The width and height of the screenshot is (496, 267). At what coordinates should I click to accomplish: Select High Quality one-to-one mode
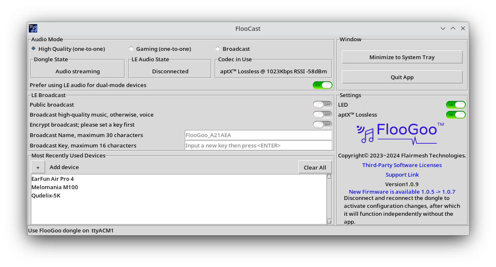33,48
